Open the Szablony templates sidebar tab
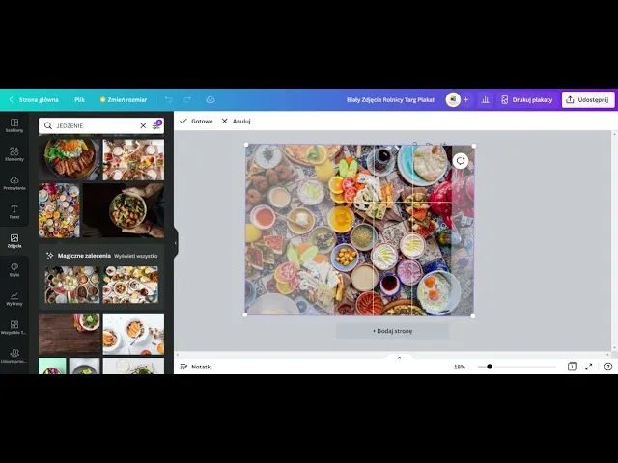The image size is (618, 463). (14, 125)
